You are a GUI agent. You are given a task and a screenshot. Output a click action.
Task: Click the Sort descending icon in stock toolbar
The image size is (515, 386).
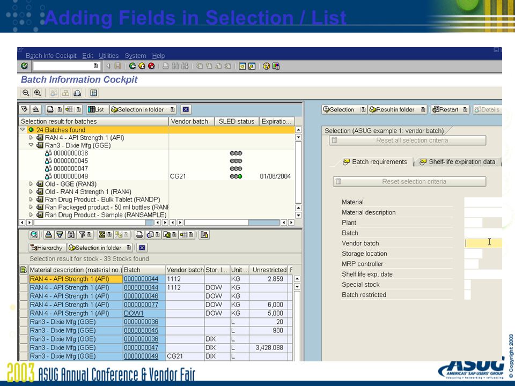[60, 235]
